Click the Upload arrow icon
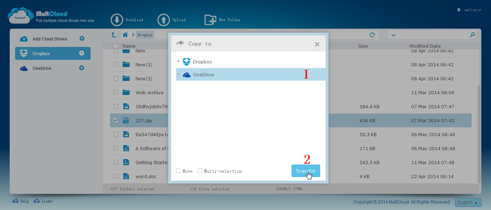 pyautogui.click(x=164, y=20)
